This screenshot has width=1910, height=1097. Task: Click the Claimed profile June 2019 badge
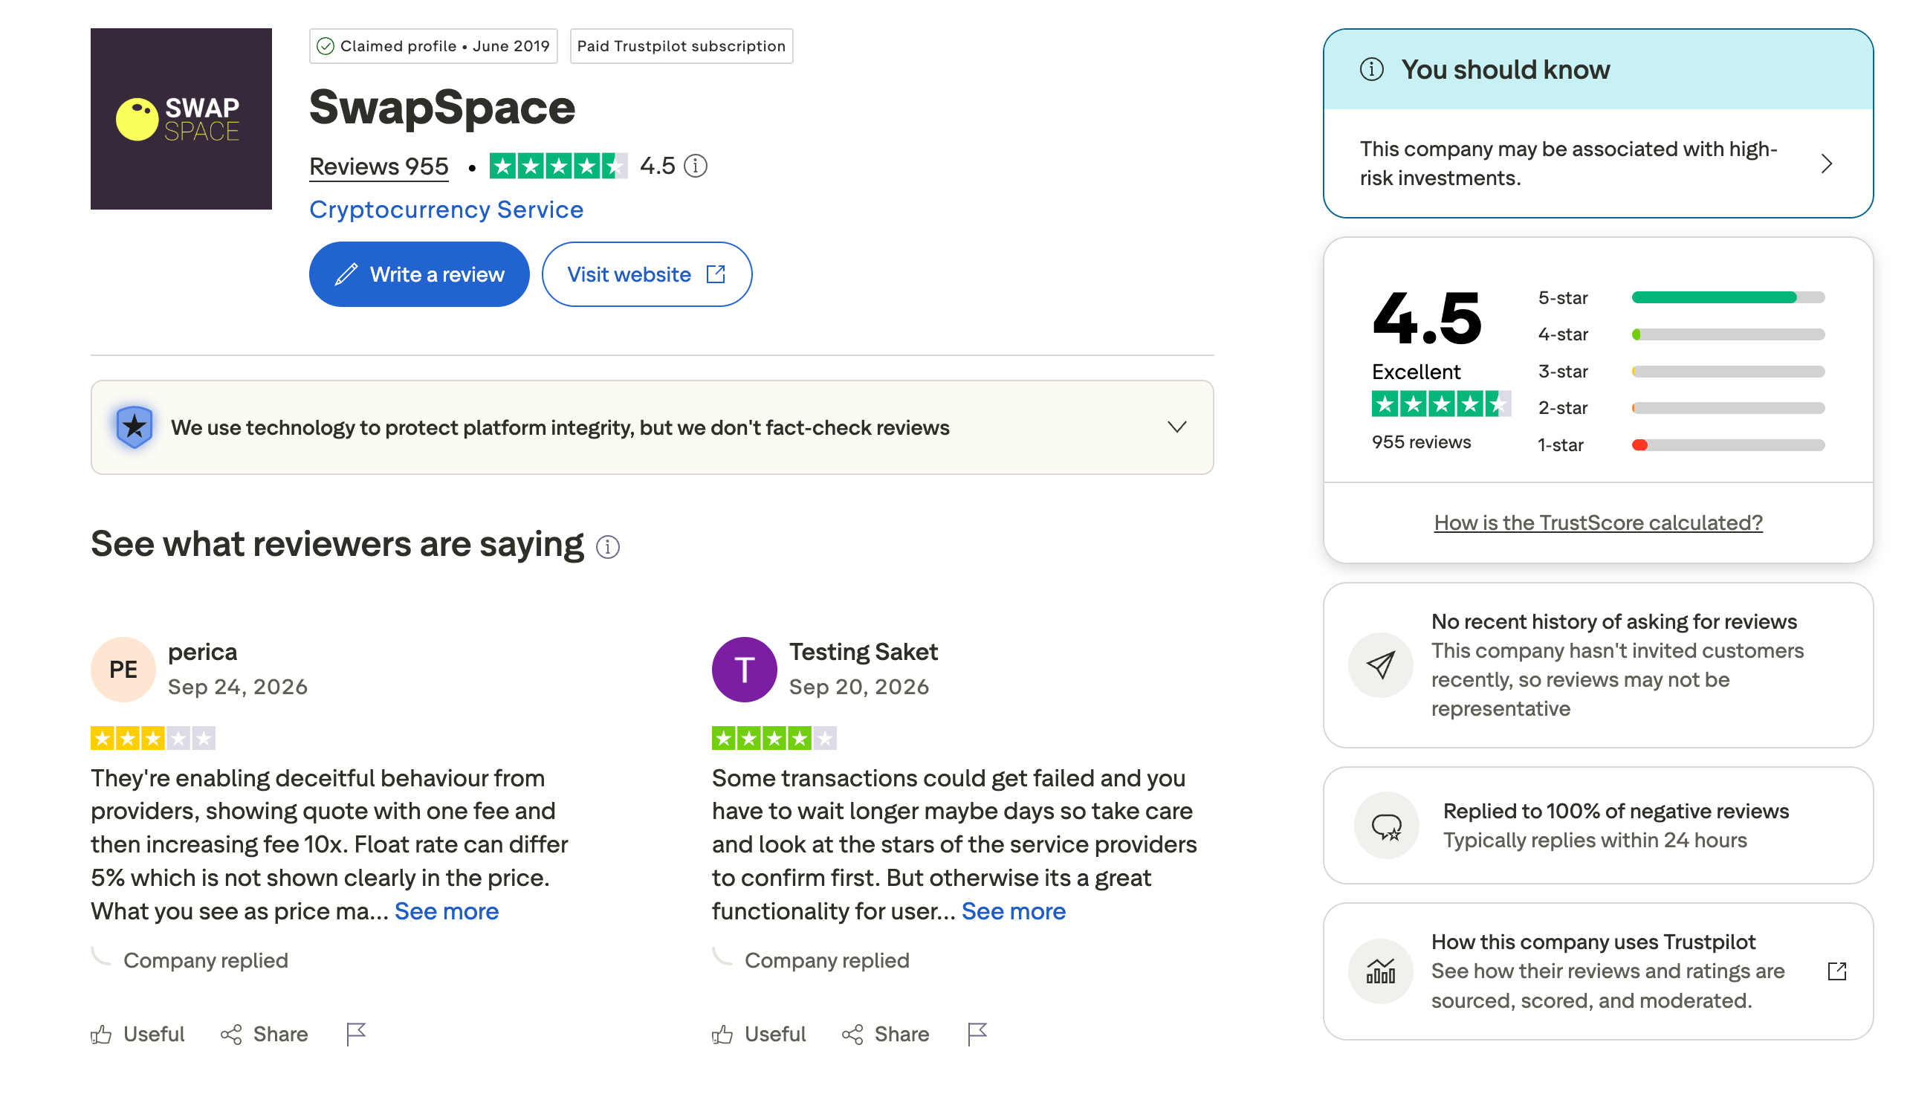pos(433,46)
